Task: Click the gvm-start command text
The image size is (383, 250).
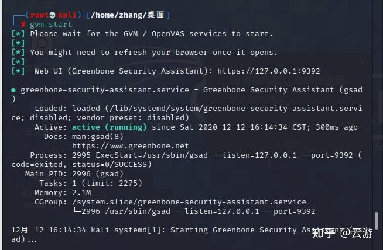Action: coord(51,25)
